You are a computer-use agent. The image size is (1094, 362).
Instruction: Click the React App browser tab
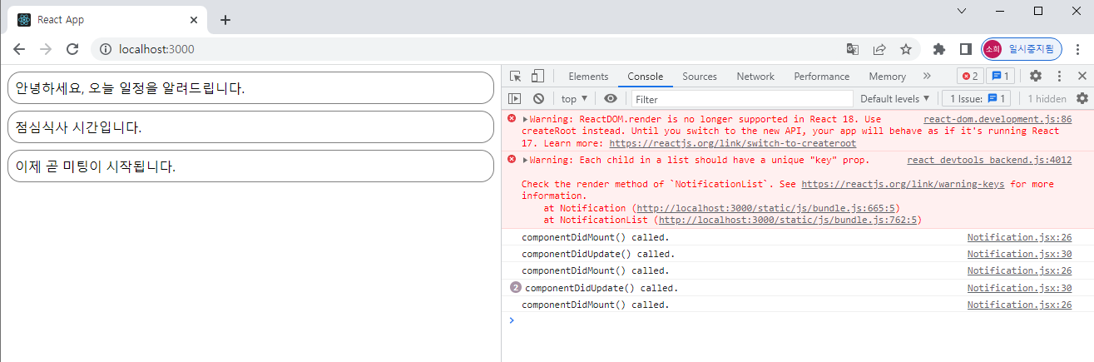click(x=108, y=19)
